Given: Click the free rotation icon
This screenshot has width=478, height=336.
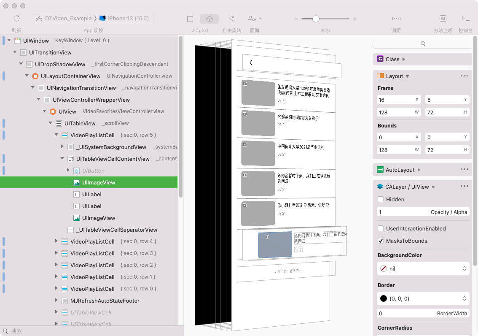Looking at the screenshot, I should 232,19.
